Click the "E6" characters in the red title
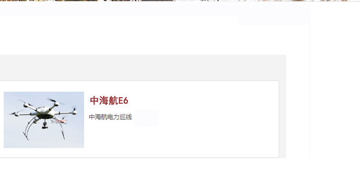Image resolution: width=360 pixels, height=184 pixels. (x=123, y=101)
